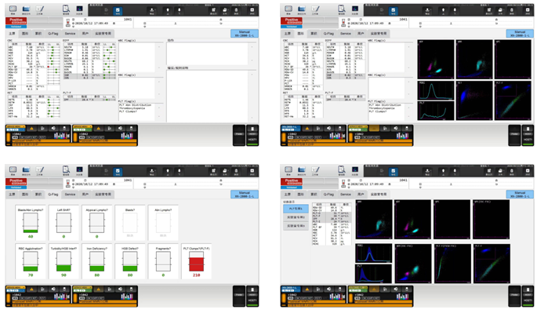Image resolution: width=537 pixels, height=313 pixels.
Task: Select the 实验室专用2 display button
Action: click(296, 217)
